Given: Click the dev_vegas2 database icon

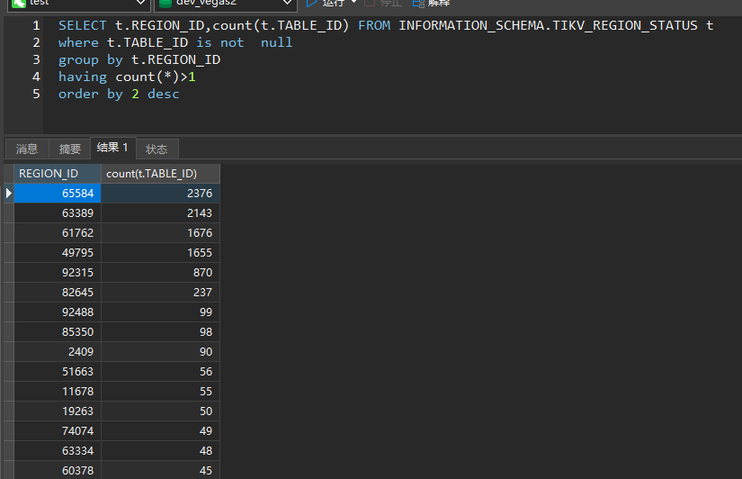Looking at the screenshot, I should pos(165,4).
